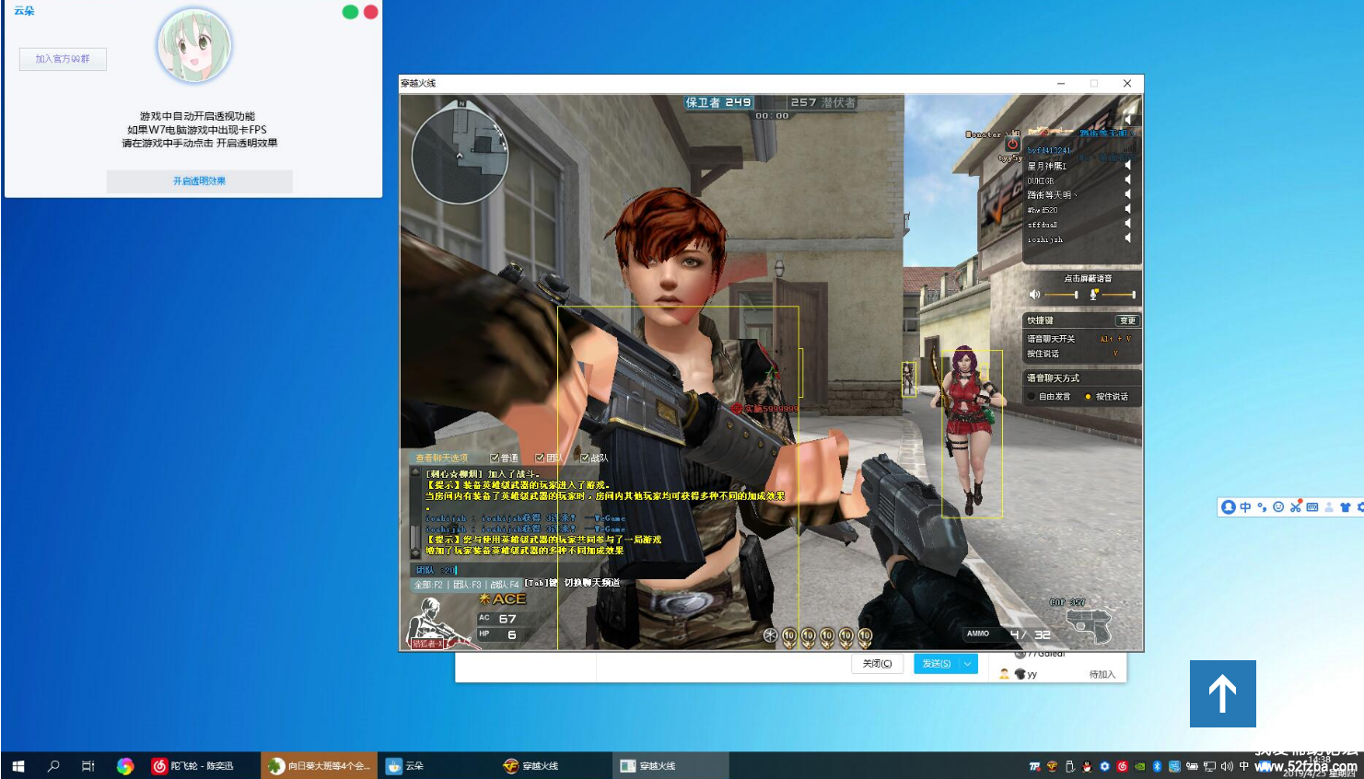Click speaker icon beside 踏街等天明丶 in player list

point(1128,194)
